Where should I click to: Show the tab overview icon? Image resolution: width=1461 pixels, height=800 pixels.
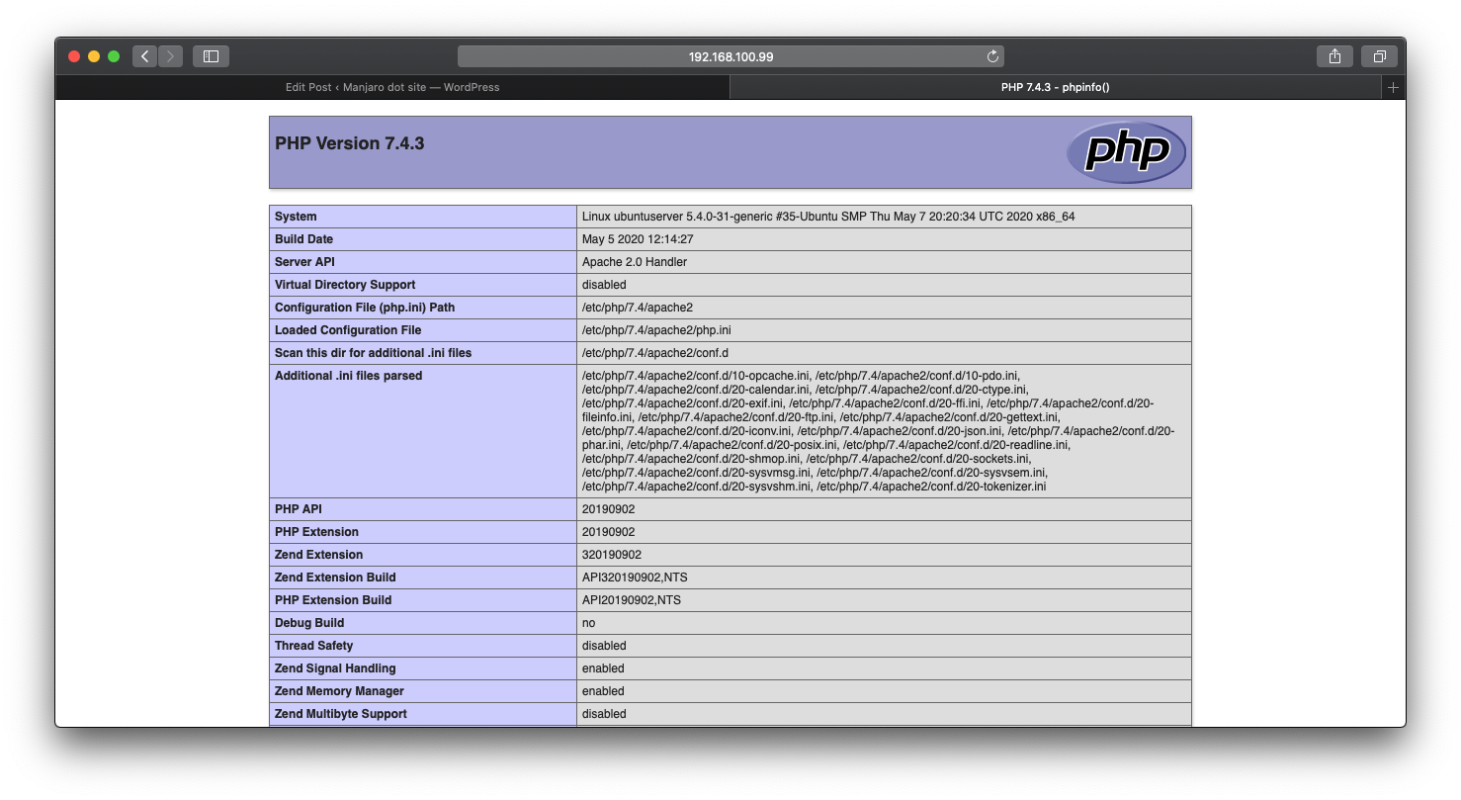click(1379, 56)
